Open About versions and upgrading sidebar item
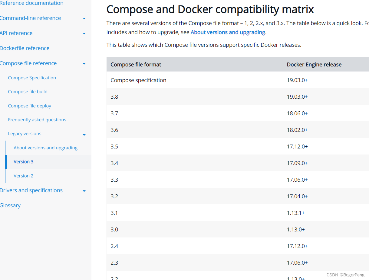This screenshot has height=280, width=369. (x=45, y=148)
